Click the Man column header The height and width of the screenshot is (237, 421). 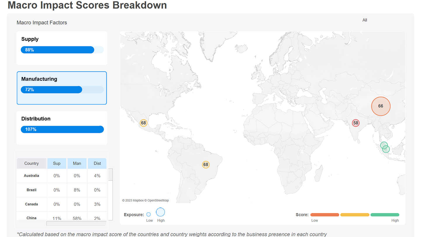coord(77,163)
